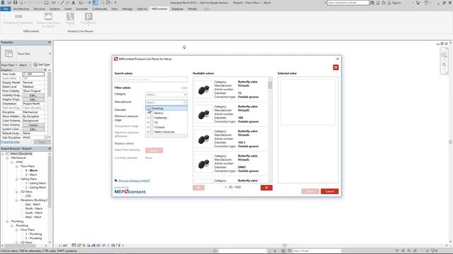453x254 pixels.
Task: Check the Belimo manufacturer checkbox
Action: tap(151, 113)
